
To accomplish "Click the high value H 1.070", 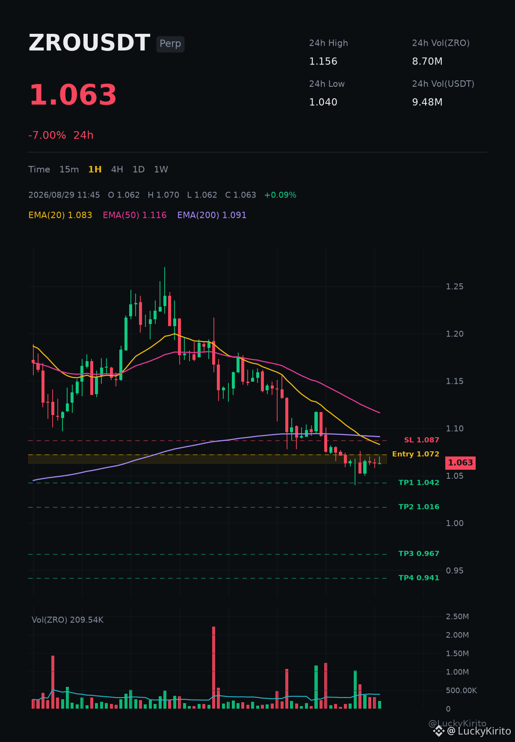I will click(163, 195).
